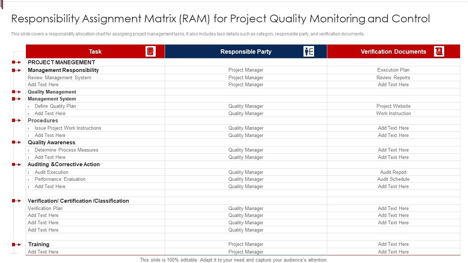Select the Responsible Party column header text
Image resolution: width=468 pixels, height=263 pixels.
point(246,52)
